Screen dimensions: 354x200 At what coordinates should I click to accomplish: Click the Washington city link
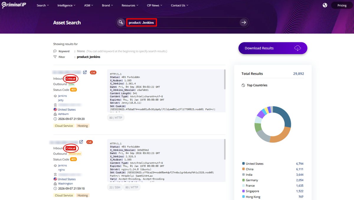[65, 184]
